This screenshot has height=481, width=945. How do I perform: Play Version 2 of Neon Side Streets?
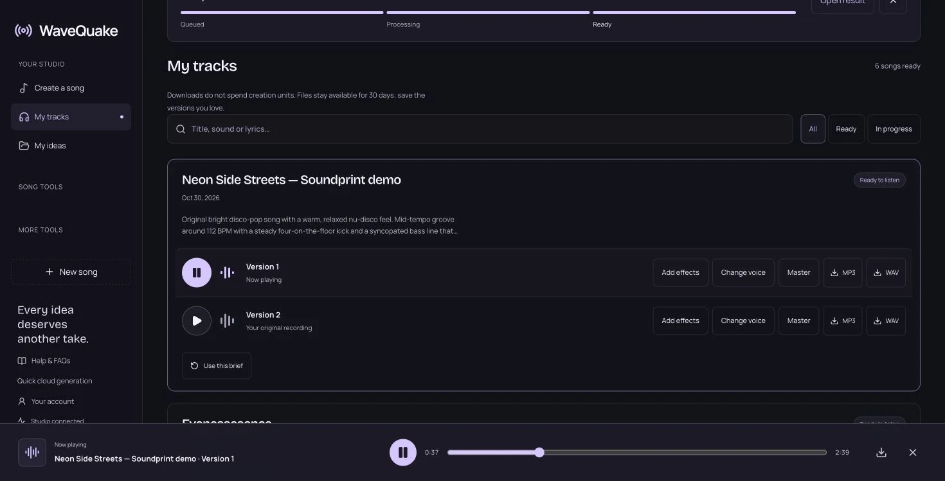click(x=197, y=320)
